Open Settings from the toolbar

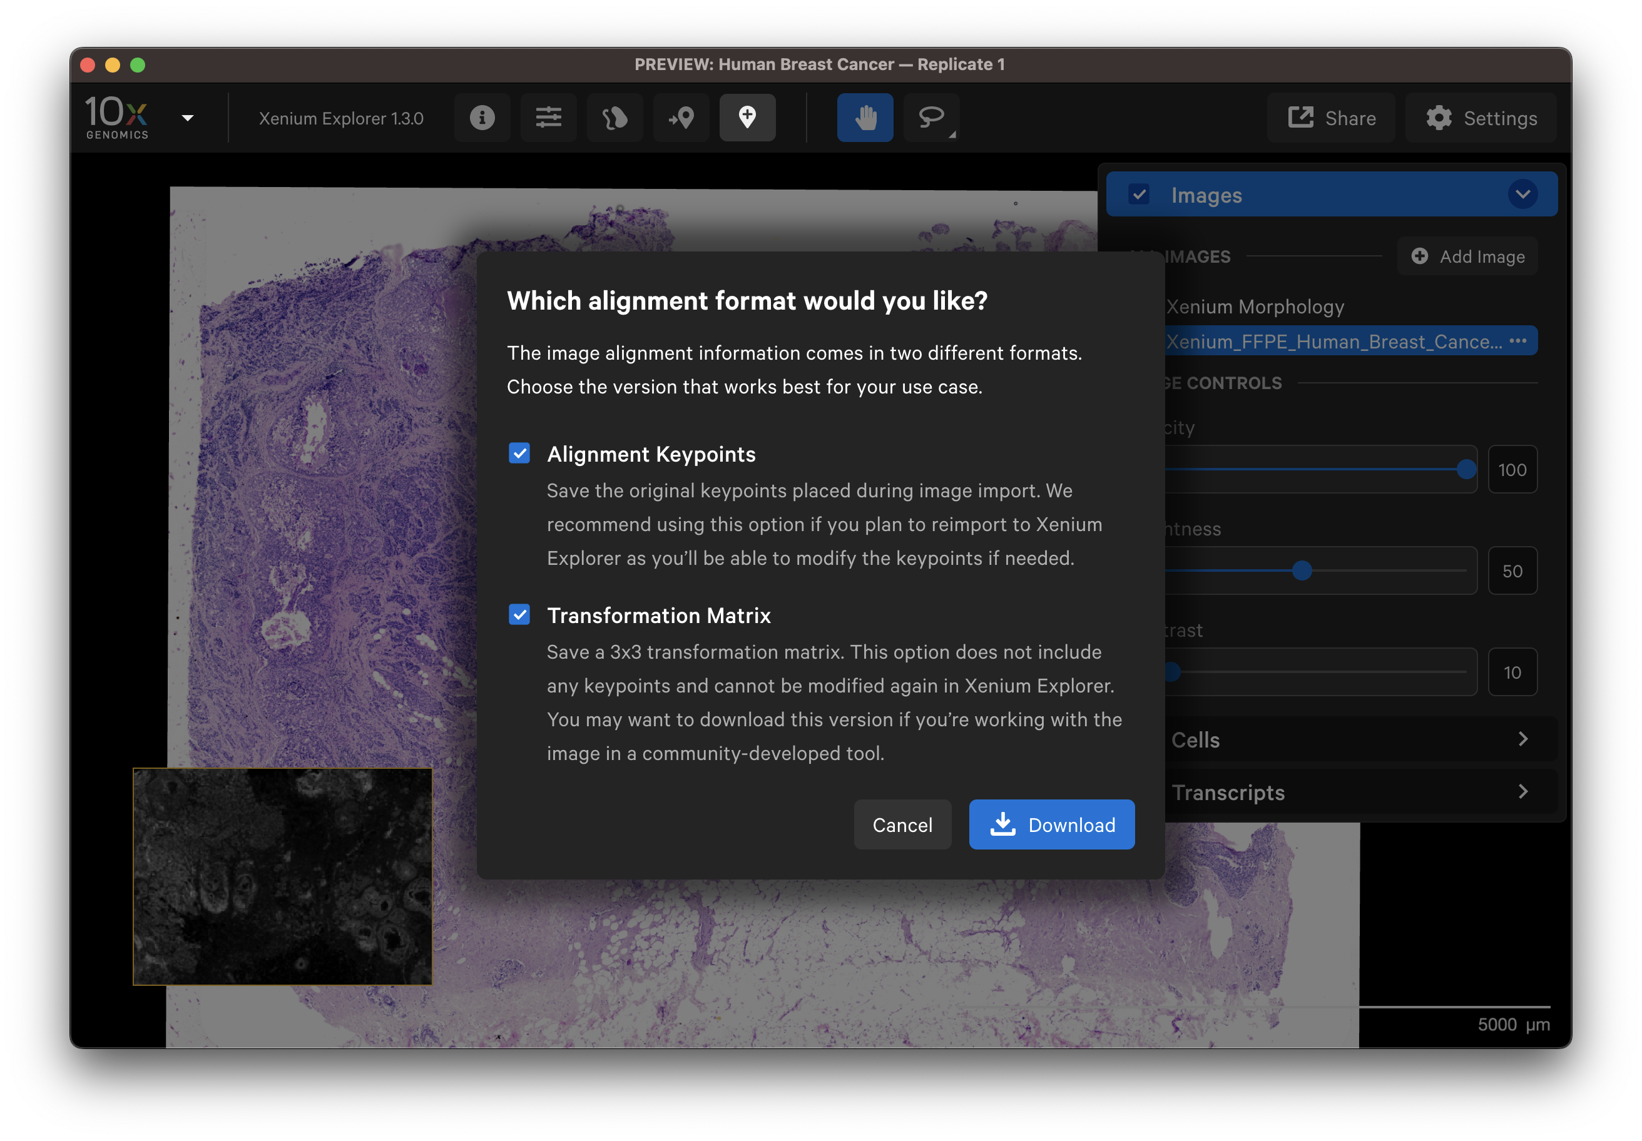pos(1481,118)
